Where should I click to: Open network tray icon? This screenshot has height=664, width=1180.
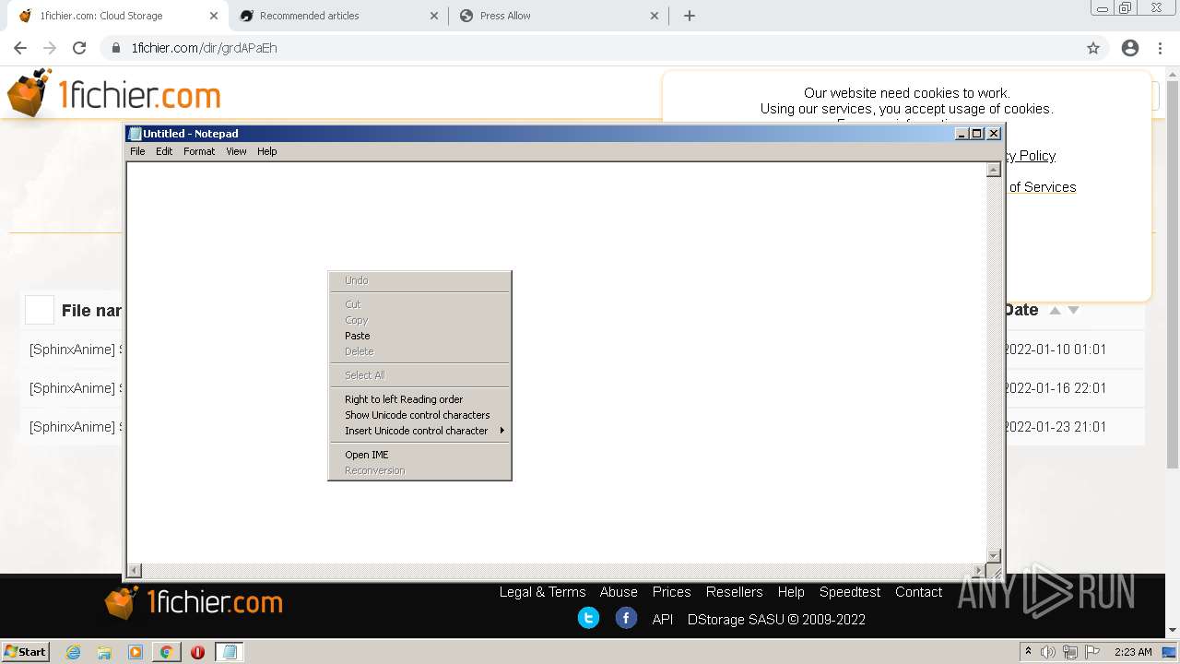tap(1070, 652)
